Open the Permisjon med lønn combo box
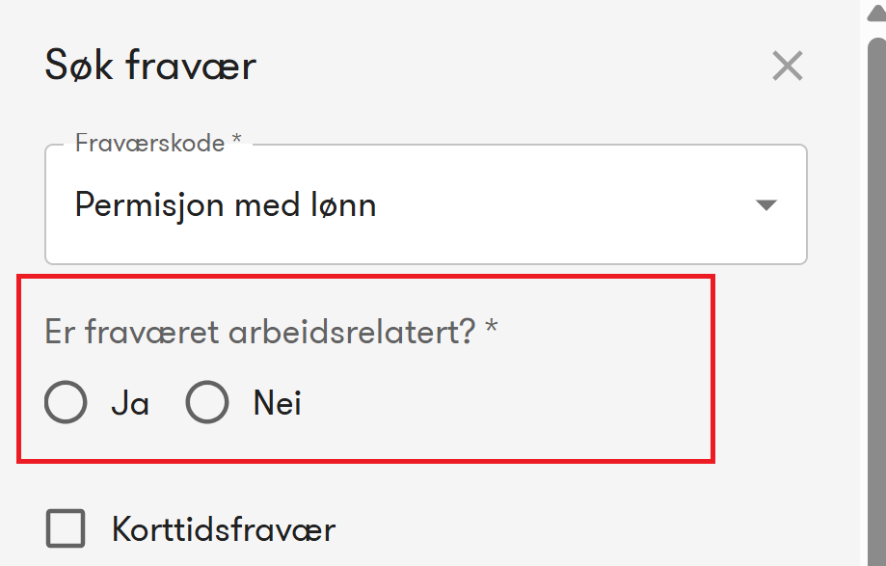This screenshot has height=566, width=886. click(x=424, y=205)
